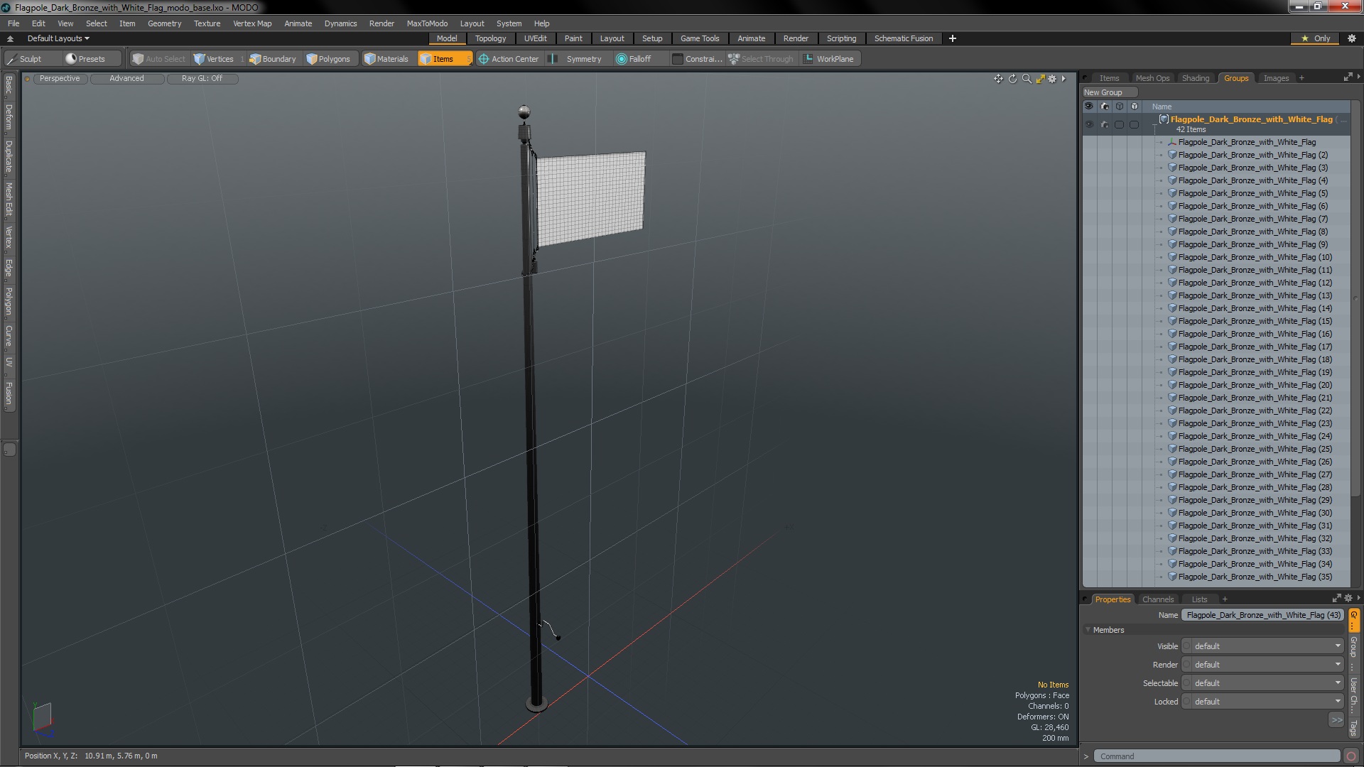Select the Polygons selection mode icon
The image size is (1364, 767).
tap(312, 59)
